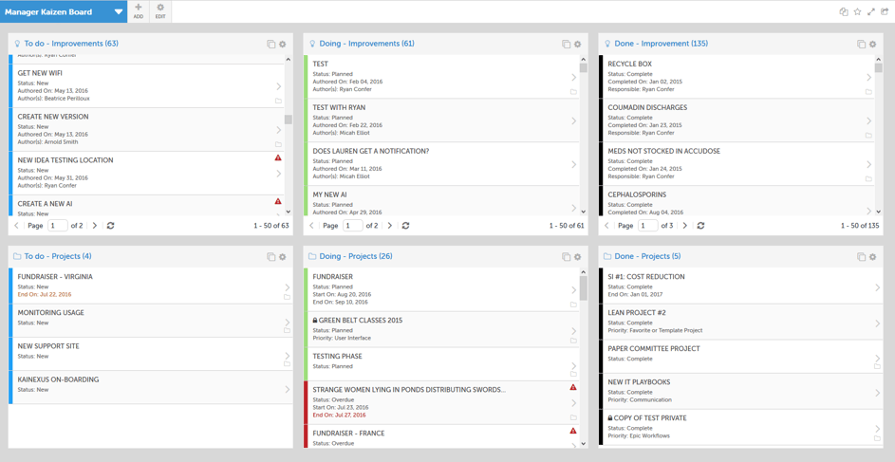
Task: Click the EDIT gear button
Action: [x=160, y=10]
